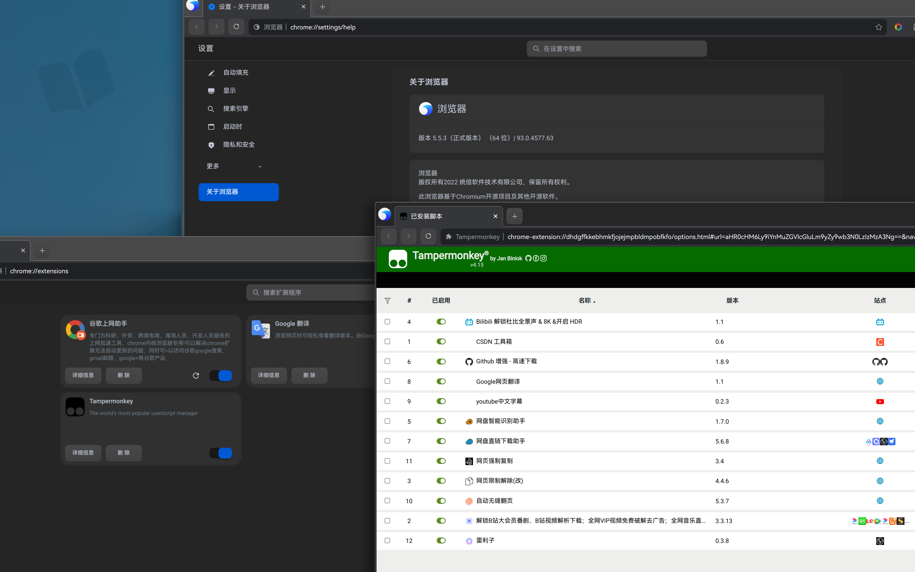Screen dimensions: 915x572
Task: Sort scripts by 版本 column header
Action: point(732,300)
